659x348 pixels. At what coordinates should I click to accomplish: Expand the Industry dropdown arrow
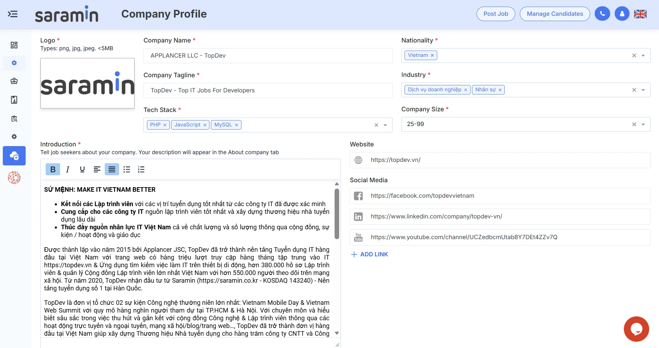coord(643,90)
